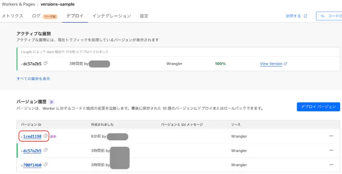Click the デプロイ バージョン button

point(318,107)
